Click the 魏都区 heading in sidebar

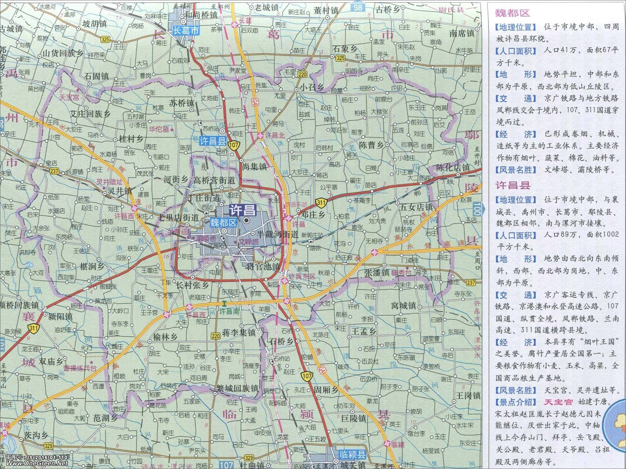(513, 13)
